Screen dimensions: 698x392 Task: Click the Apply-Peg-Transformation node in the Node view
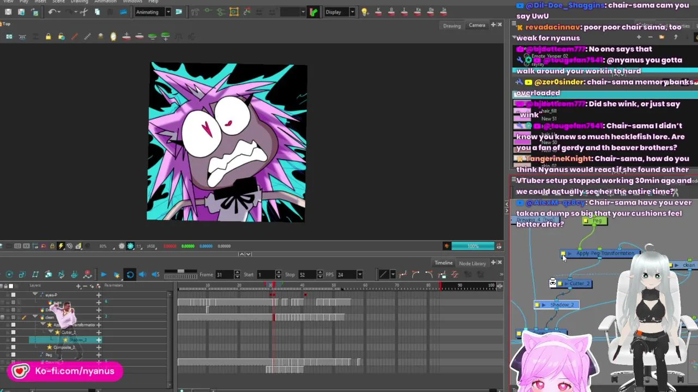(x=601, y=253)
